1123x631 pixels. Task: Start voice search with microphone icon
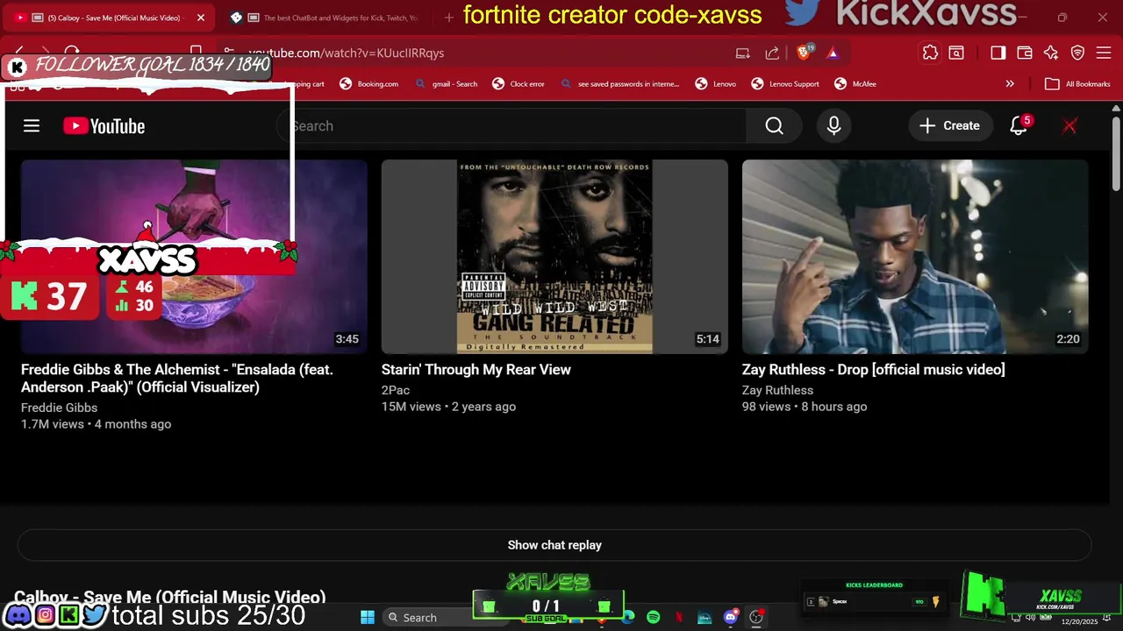(833, 126)
